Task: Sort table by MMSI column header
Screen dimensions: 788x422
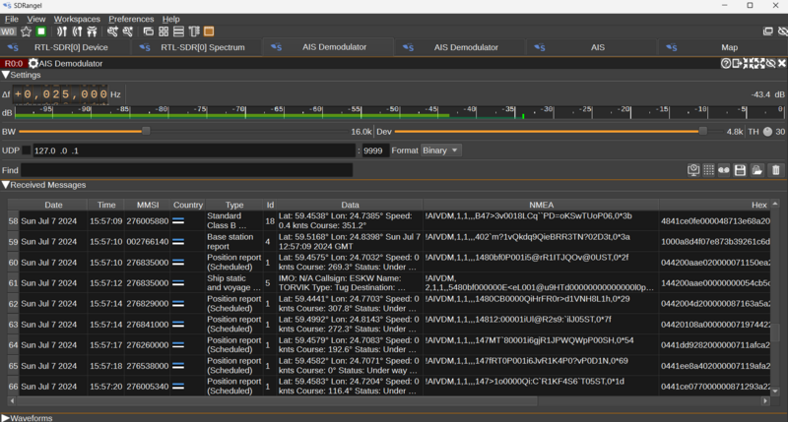Action: pos(148,205)
